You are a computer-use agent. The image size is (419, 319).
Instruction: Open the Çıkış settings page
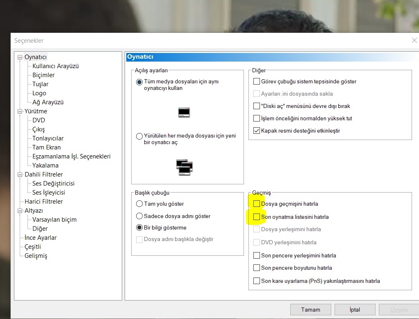coord(39,129)
